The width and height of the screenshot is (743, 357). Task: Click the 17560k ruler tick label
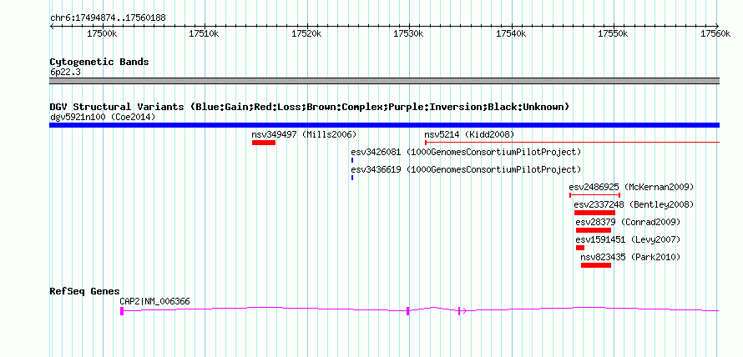click(x=716, y=33)
